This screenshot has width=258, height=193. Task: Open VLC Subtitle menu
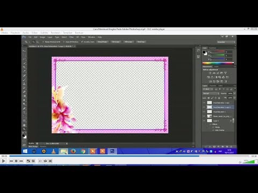tap(44, 33)
